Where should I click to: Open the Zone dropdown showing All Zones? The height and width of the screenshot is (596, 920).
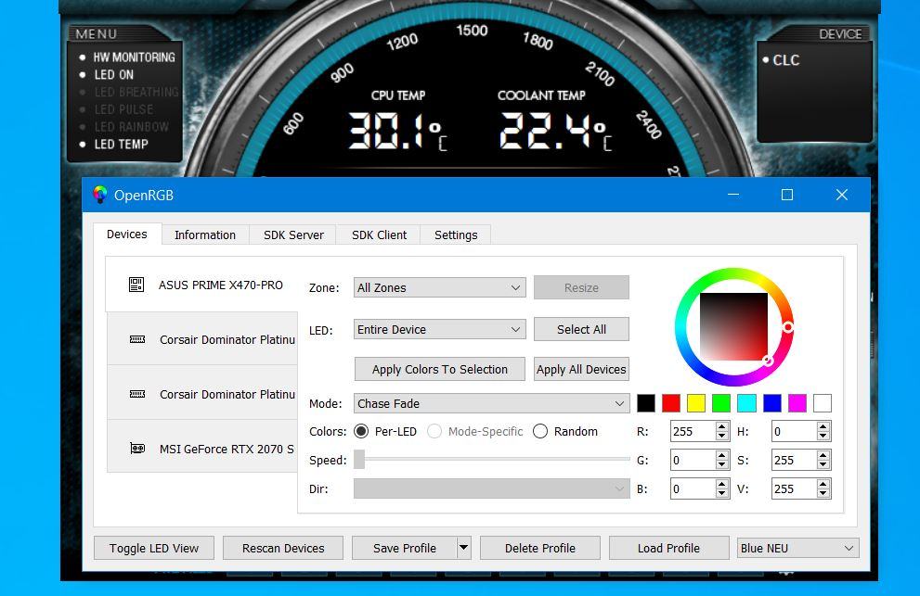click(439, 287)
